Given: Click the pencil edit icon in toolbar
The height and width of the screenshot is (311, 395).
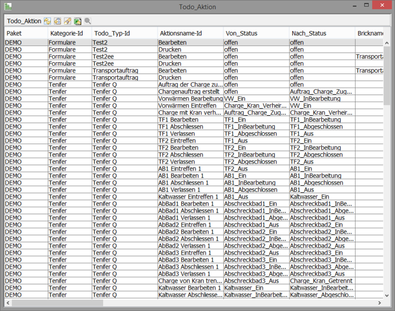Looking at the screenshot, I should (x=67, y=21).
